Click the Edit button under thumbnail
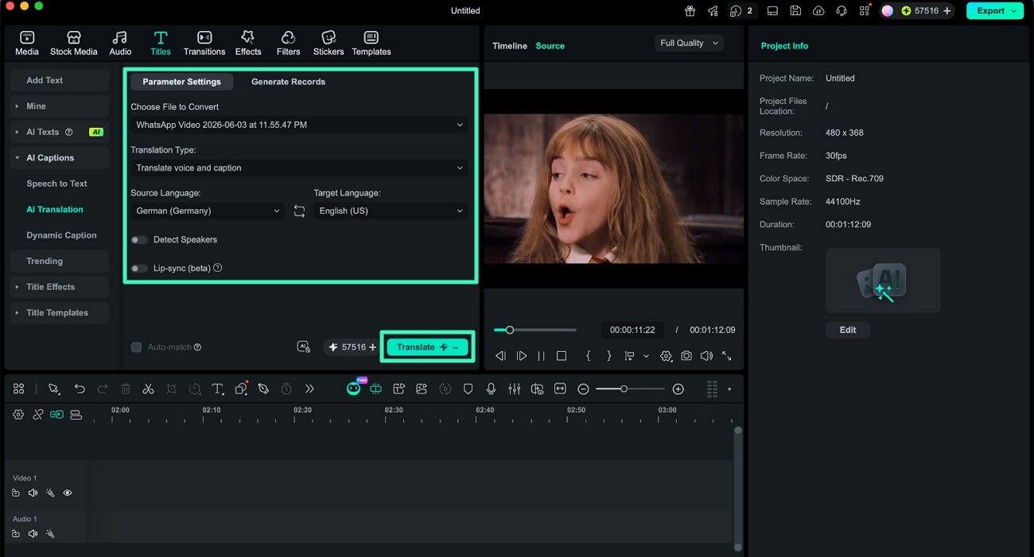Screen dimensions: 1034x557 (x=848, y=330)
